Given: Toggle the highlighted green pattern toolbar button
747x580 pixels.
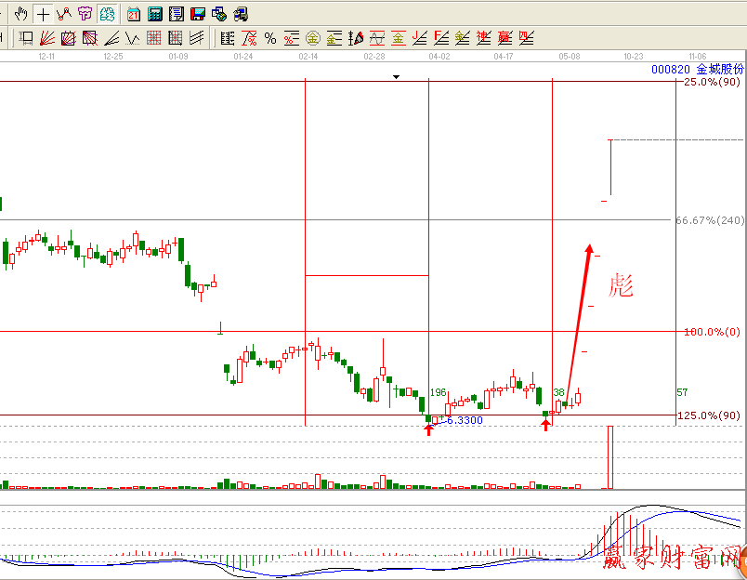Looking at the screenshot, I should click(x=107, y=14).
